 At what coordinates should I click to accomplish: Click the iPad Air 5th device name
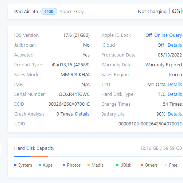tap(26, 12)
